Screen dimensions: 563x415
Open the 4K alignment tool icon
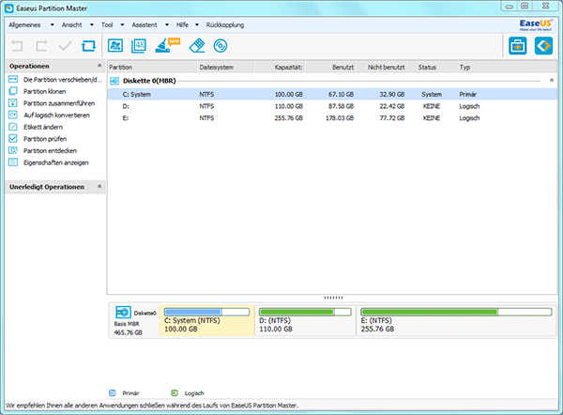pos(139,46)
